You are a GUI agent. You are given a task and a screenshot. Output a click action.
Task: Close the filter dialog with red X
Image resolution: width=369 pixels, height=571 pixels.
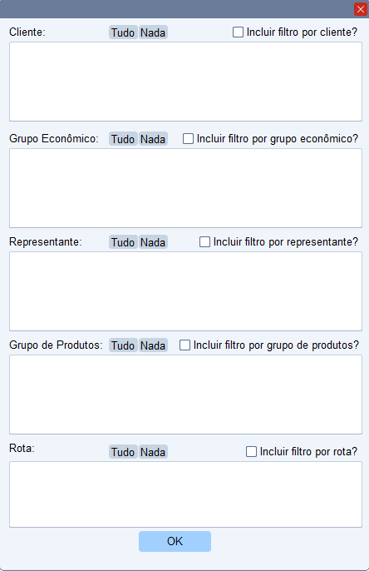click(361, 9)
